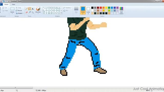The height and width of the screenshot is (92, 164).
Task: Choose the Oval shape
Action: click(x=49, y=8)
